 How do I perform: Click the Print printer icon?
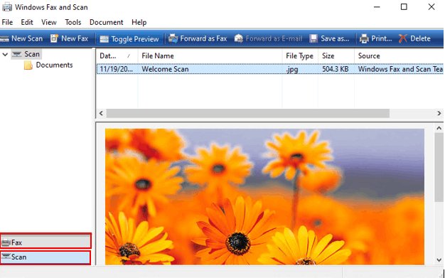[364, 38]
